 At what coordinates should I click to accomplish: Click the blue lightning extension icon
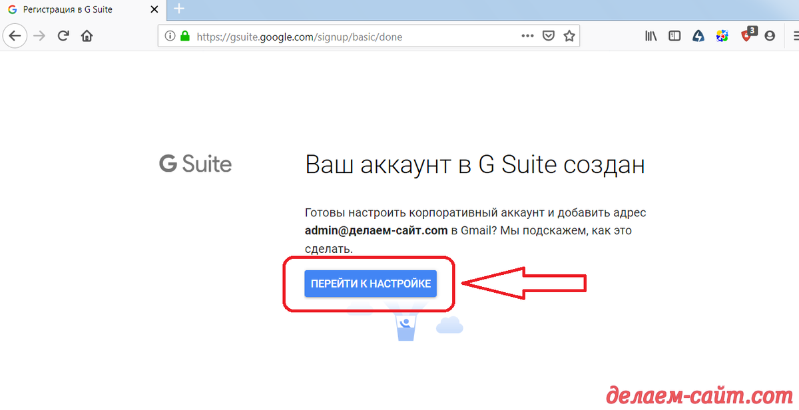698,36
